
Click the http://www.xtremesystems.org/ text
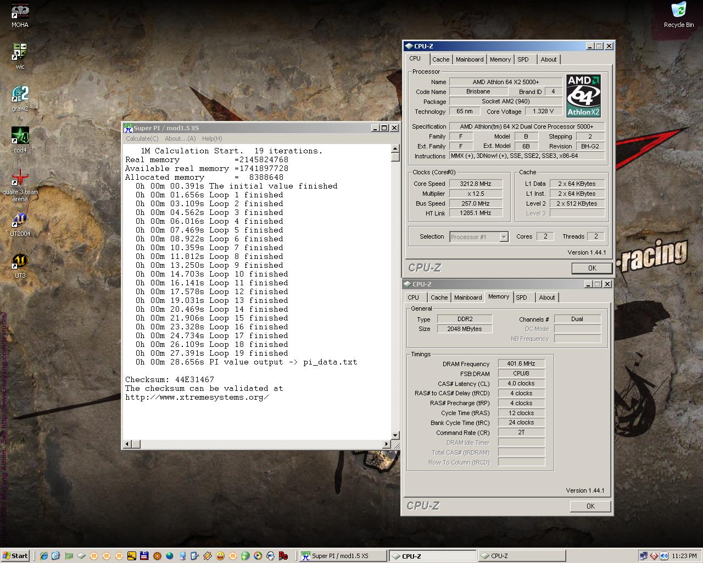click(197, 397)
